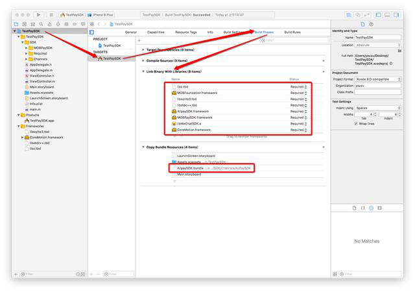The image size is (415, 292).
Task: Select TestPaySDK under PROJECT
Action: tap(112, 45)
